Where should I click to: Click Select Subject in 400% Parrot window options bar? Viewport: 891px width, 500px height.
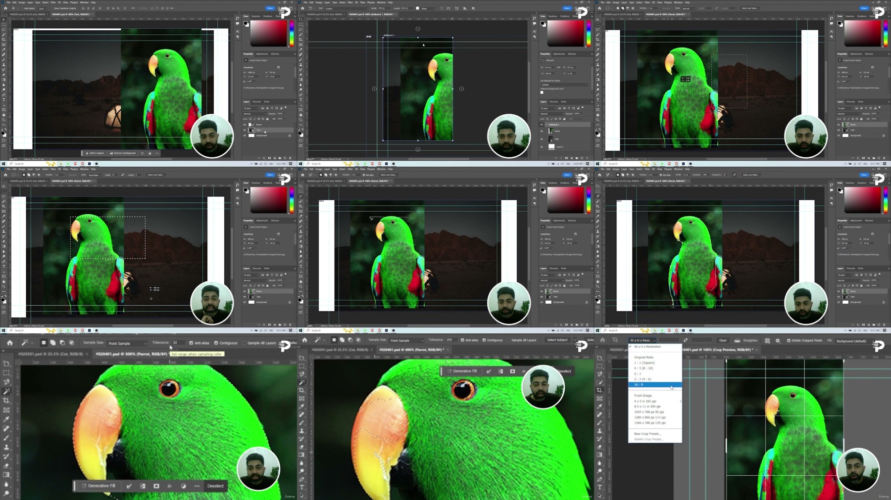pyautogui.click(x=557, y=340)
